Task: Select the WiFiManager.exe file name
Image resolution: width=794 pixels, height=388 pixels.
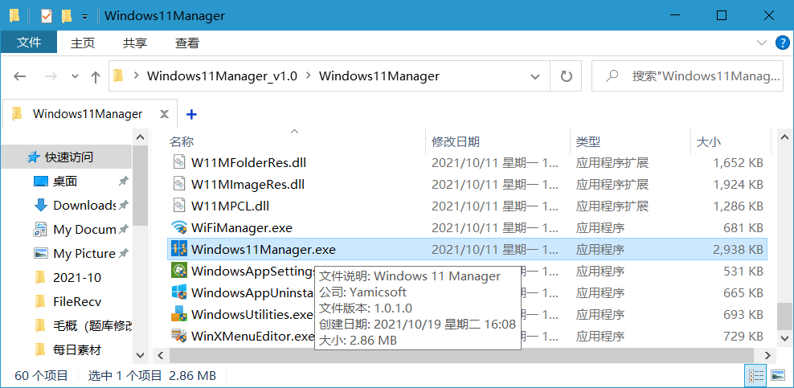Action: click(242, 227)
